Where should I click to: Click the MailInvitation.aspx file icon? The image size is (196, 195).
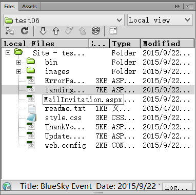[x=31, y=99]
